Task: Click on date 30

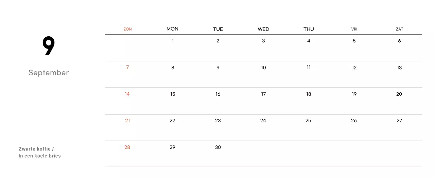Action: pyautogui.click(x=218, y=147)
